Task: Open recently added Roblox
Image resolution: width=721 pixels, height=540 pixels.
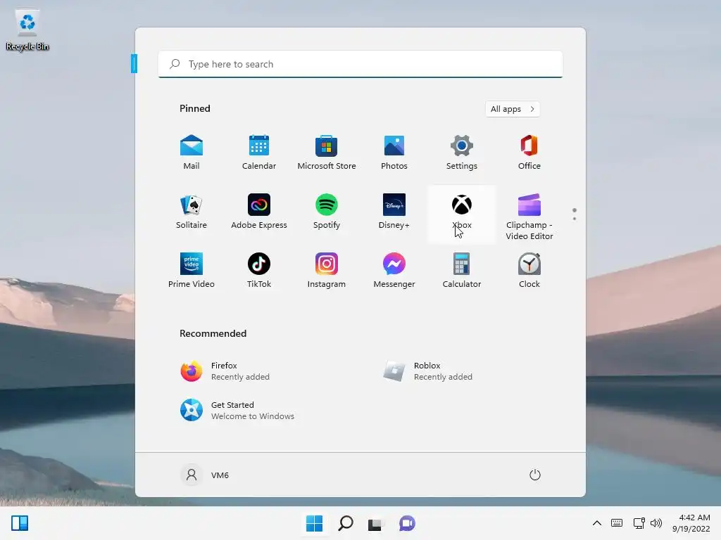Action: point(428,371)
